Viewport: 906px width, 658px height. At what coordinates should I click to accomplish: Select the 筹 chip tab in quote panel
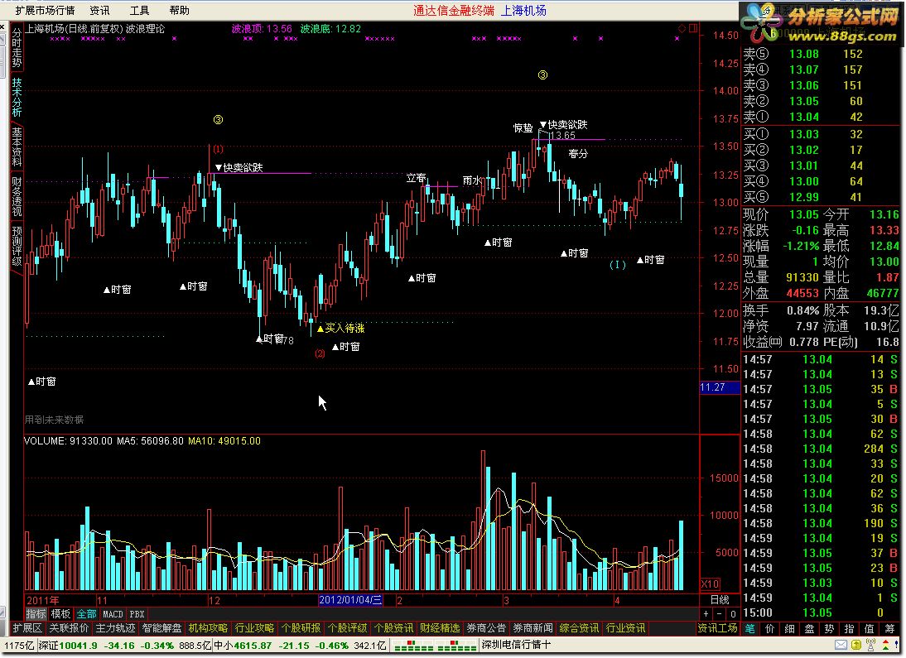pyautogui.click(x=889, y=628)
